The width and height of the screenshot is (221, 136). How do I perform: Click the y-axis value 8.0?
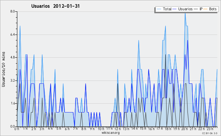point(13,11)
